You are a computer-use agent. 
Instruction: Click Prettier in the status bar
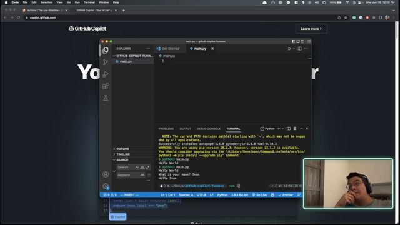coord(286,195)
